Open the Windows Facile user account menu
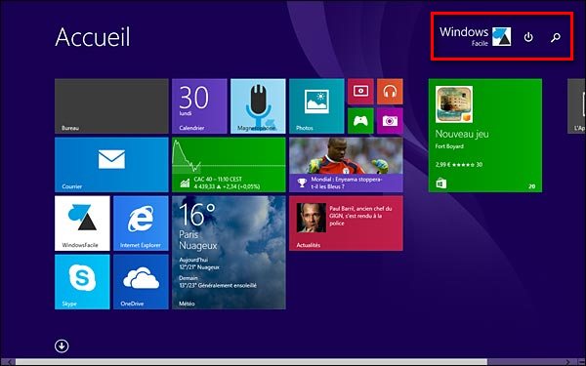This screenshot has height=366, width=586. click(x=476, y=37)
